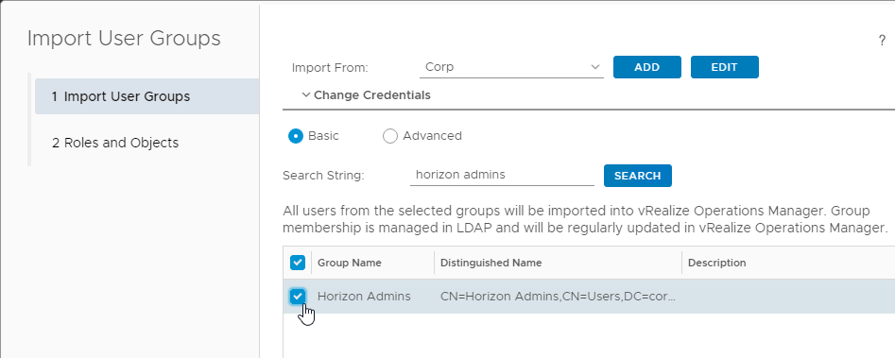Select the Horizon Admins group name cell
This screenshot has width=895, height=358.
click(364, 297)
